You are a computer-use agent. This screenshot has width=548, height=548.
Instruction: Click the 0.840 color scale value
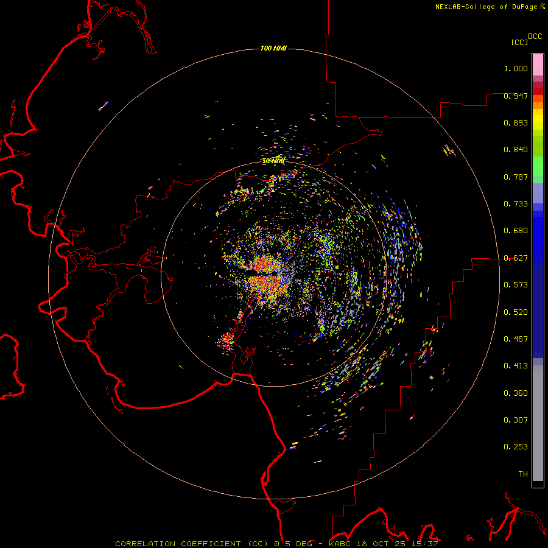click(516, 150)
